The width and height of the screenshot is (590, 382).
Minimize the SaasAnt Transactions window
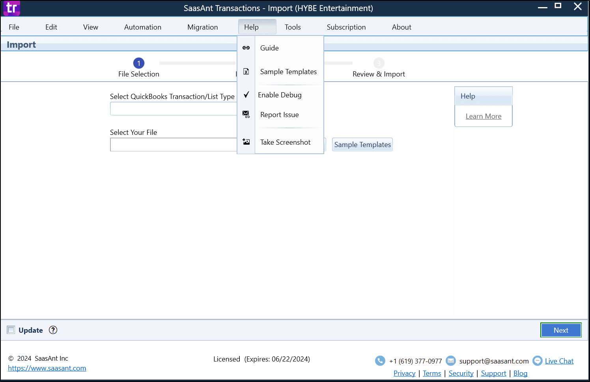[x=543, y=7]
